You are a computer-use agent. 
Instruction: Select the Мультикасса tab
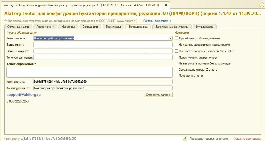point(205,26)
